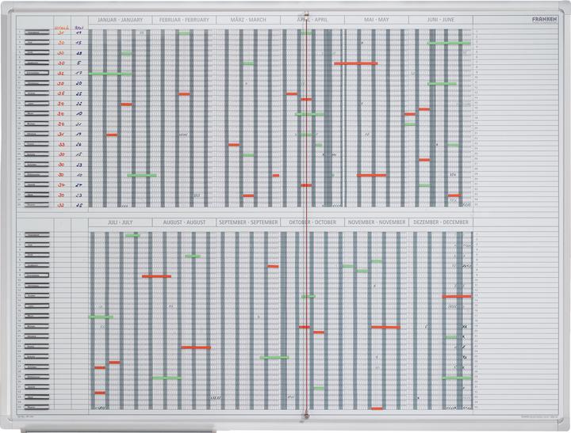The width and height of the screenshot is (571, 433).
Task: Select the long green strip in December
Action: pyautogui.click(x=457, y=378)
